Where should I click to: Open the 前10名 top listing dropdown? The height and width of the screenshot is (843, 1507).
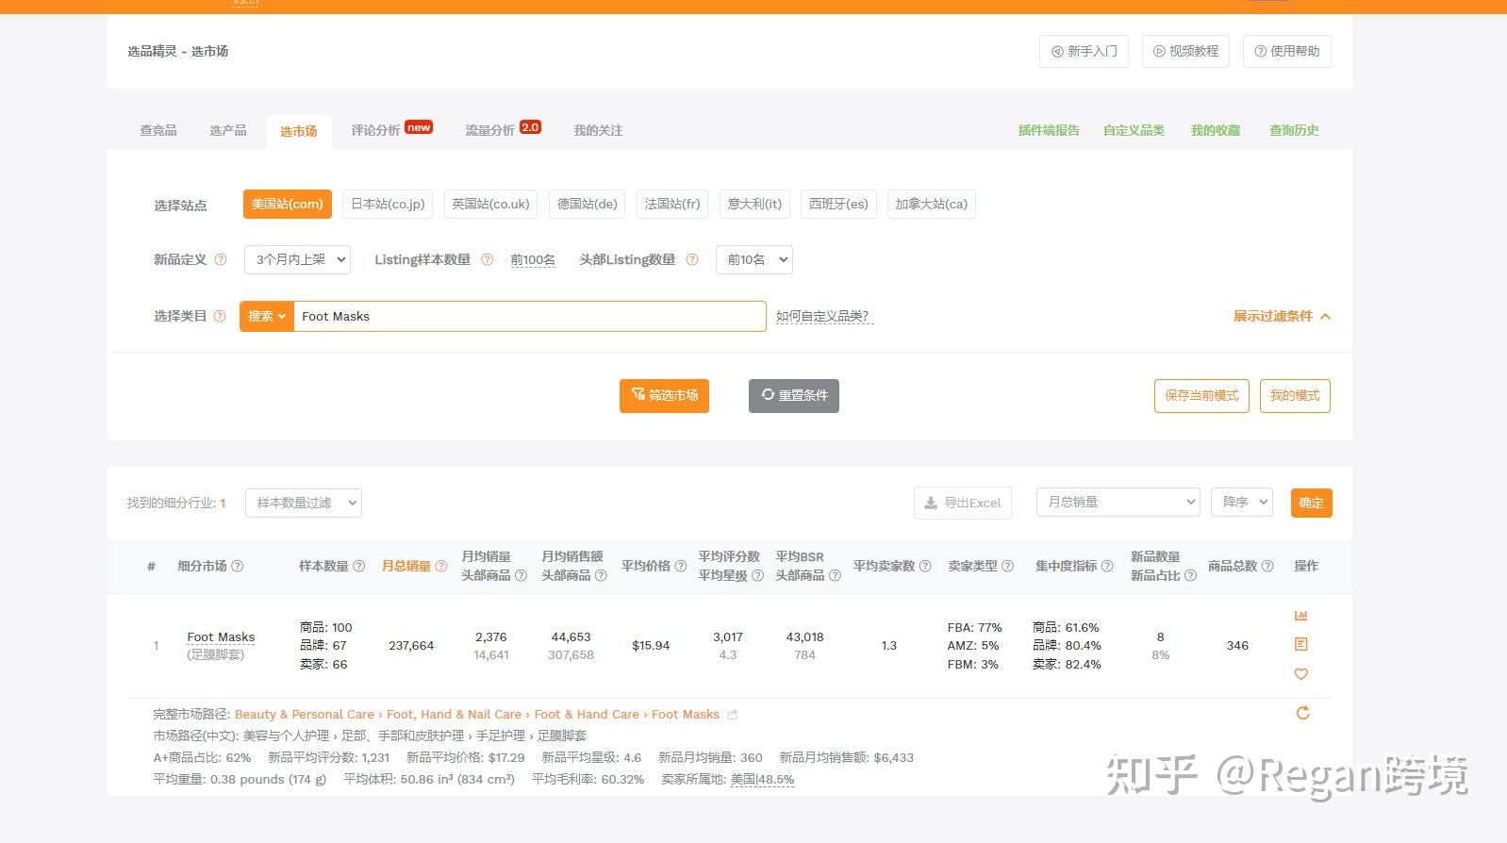coord(754,259)
